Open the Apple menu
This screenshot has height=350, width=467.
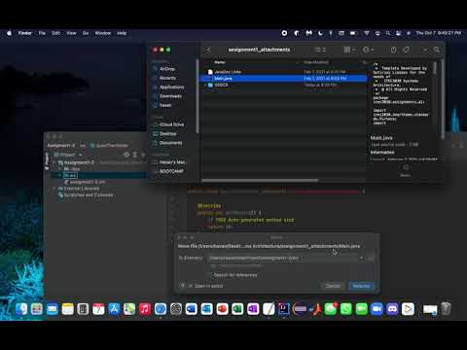(9, 33)
